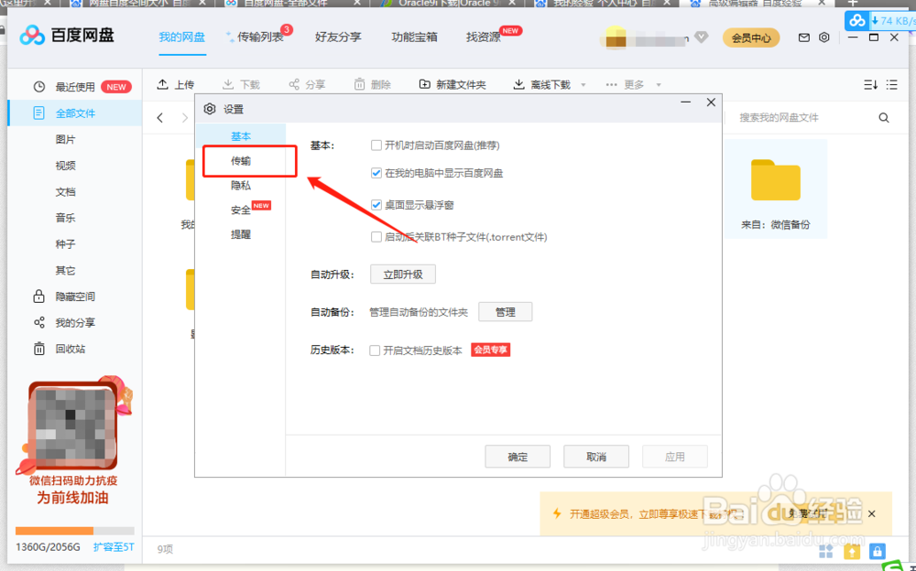Image resolution: width=916 pixels, height=571 pixels.
Task: Click the blue lock icon at bottom right
Action: [877, 551]
